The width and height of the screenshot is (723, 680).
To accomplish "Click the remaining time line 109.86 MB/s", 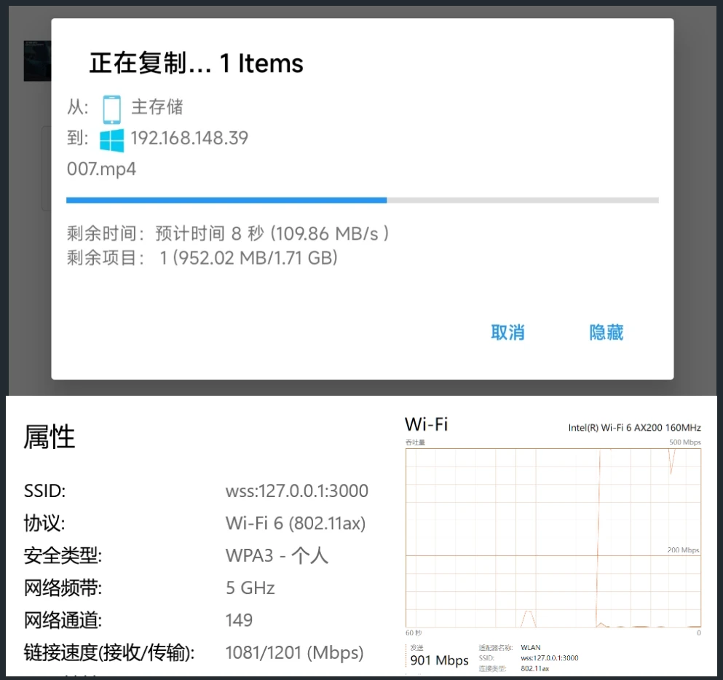I will pos(228,234).
